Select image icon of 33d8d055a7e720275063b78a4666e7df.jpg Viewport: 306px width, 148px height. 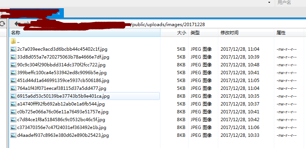coord(13,57)
